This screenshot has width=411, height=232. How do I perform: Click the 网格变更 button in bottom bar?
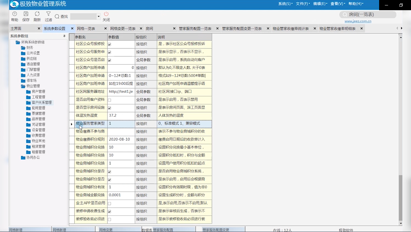pos(119,229)
